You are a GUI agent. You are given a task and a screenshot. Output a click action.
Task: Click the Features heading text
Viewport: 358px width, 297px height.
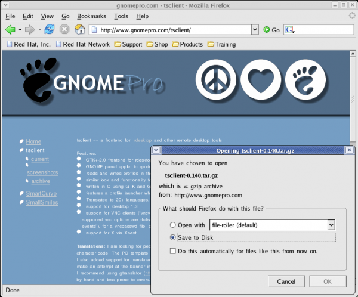[x=87, y=153]
